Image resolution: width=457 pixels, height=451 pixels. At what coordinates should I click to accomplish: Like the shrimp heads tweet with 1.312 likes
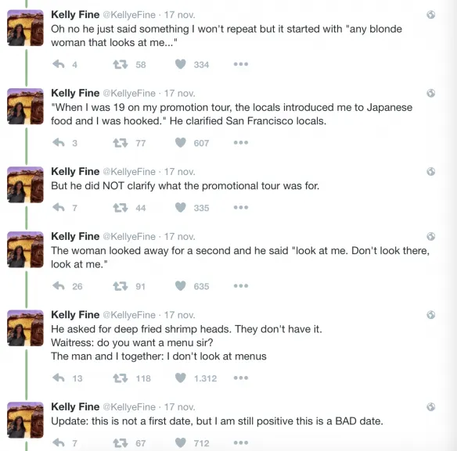(181, 378)
